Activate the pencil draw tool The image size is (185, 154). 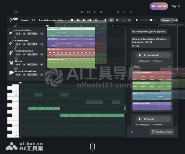click(111, 20)
